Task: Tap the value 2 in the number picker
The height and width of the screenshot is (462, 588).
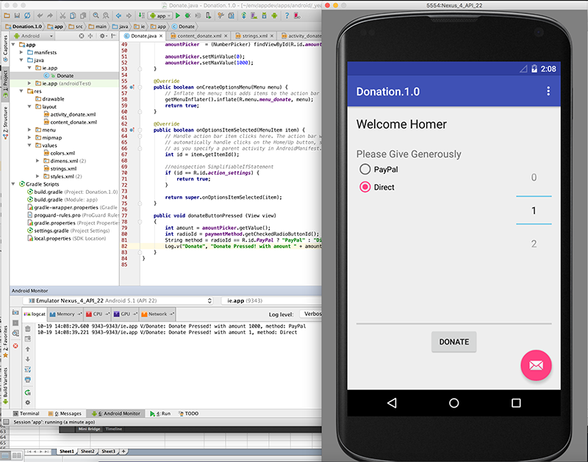Action: [x=534, y=244]
